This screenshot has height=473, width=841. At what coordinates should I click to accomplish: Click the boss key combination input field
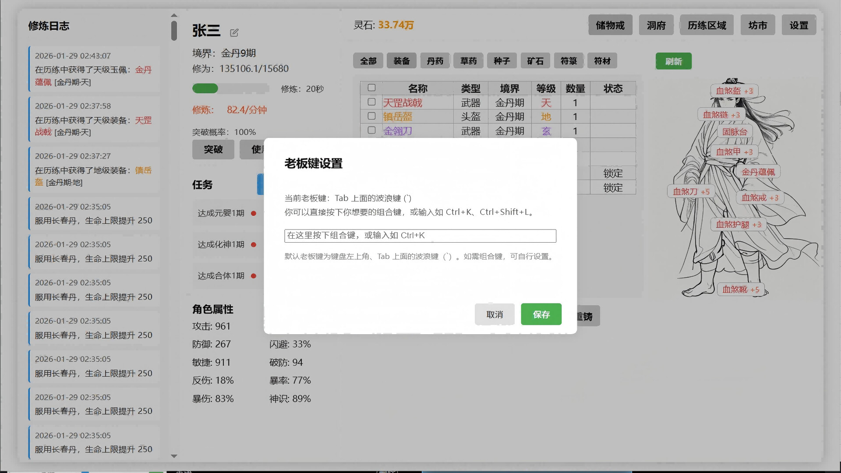point(420,236)
